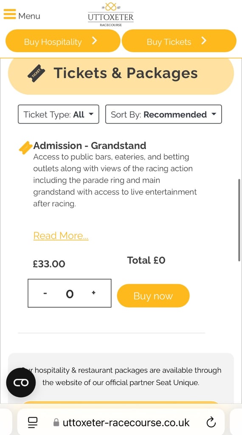Open the browser page options icon
This screenshot has height=435, width=242.
pos(33,423)
